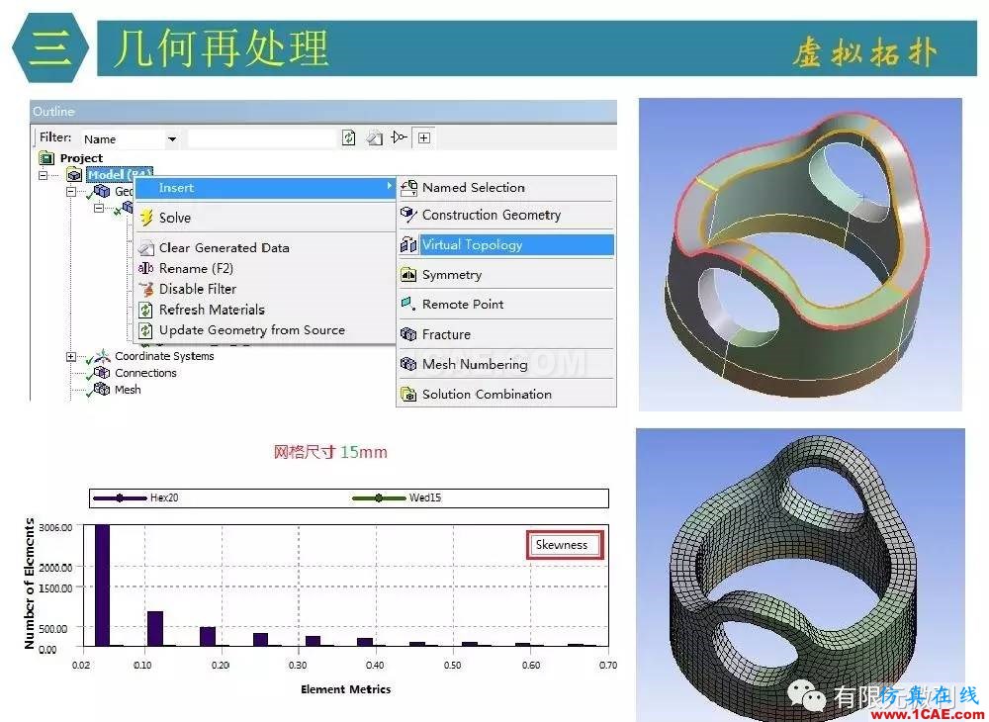The width and height of the screenshot is (989, 722).
Task: Click the filter text input field
Action: coord(261,138)
